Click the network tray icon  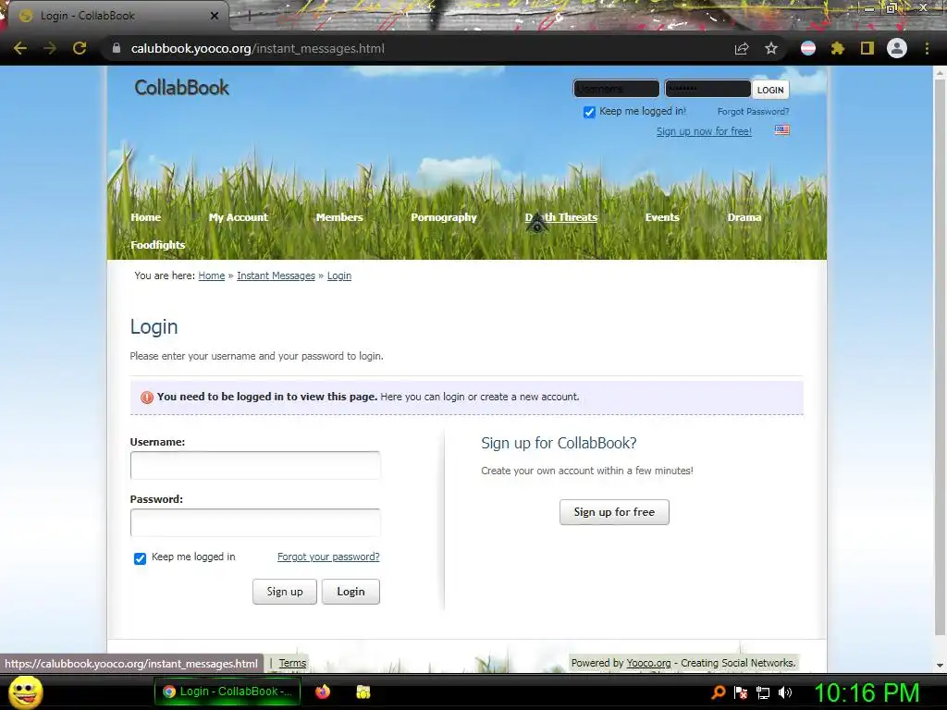(x=763, y=692)
